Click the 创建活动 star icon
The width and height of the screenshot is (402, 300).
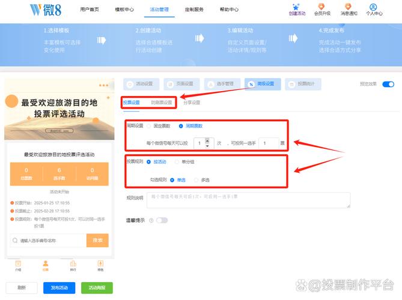click(296, 7)
